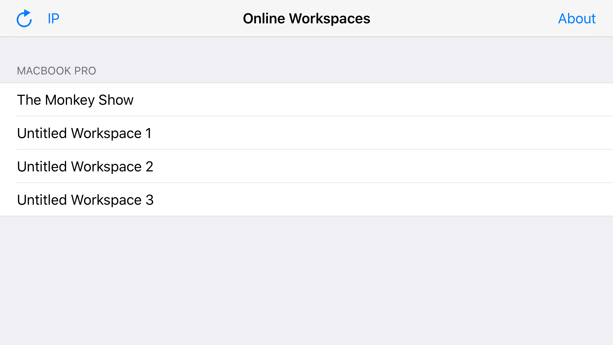Tap About in the navigation bar
This screenshot has height=345, width=613.
(x=577, y=19)
